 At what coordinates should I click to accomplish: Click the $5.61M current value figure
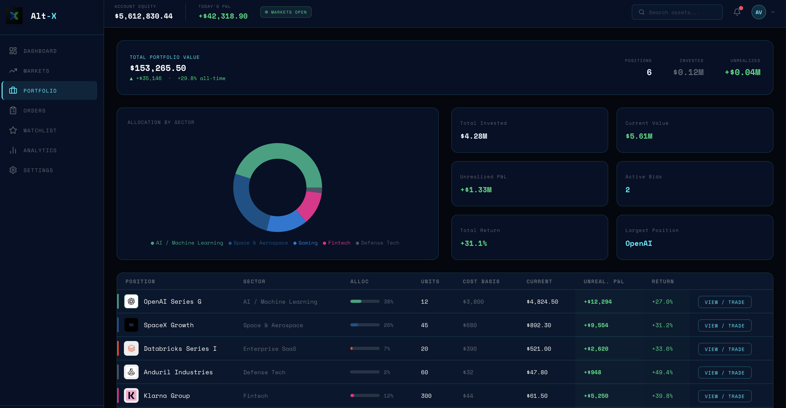point(639,136)
